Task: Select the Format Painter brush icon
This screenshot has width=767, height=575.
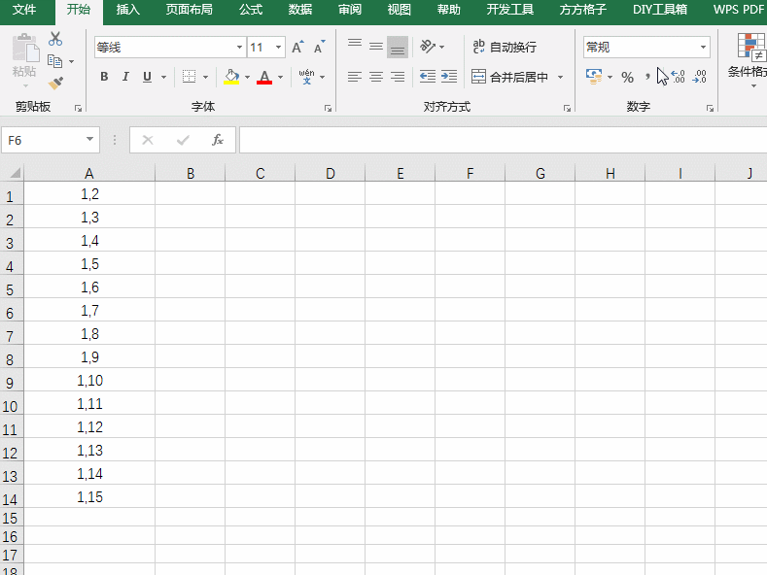Action: (x=55, y=84)
